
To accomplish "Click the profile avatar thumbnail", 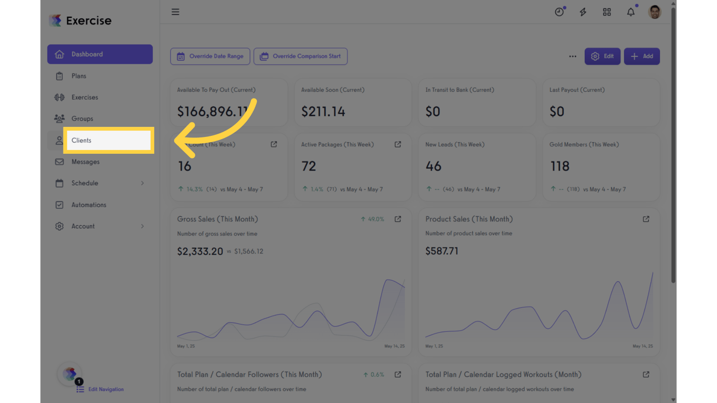I will 654,12.
